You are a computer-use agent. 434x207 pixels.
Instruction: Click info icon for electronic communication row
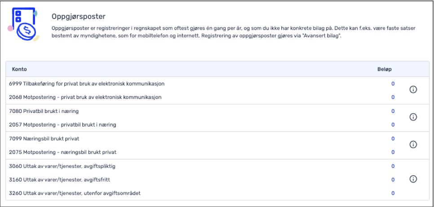pyautogui.click(x=413, y=90)
